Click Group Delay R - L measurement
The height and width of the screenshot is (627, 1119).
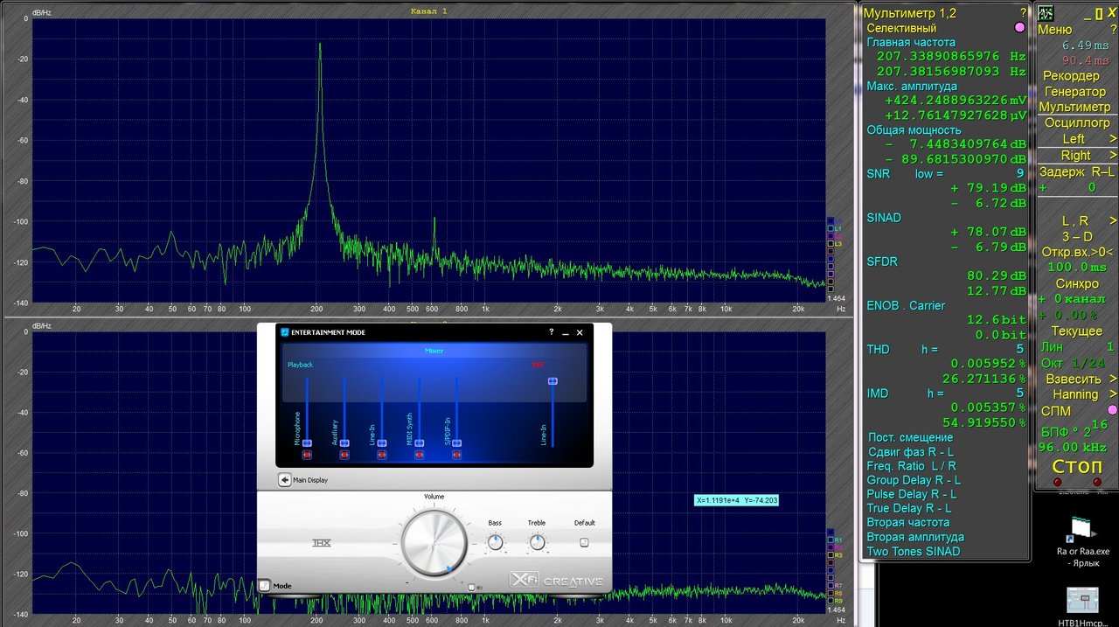click(914, 480)
